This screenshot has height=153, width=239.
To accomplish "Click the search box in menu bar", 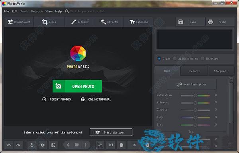I will coord(87,11).
